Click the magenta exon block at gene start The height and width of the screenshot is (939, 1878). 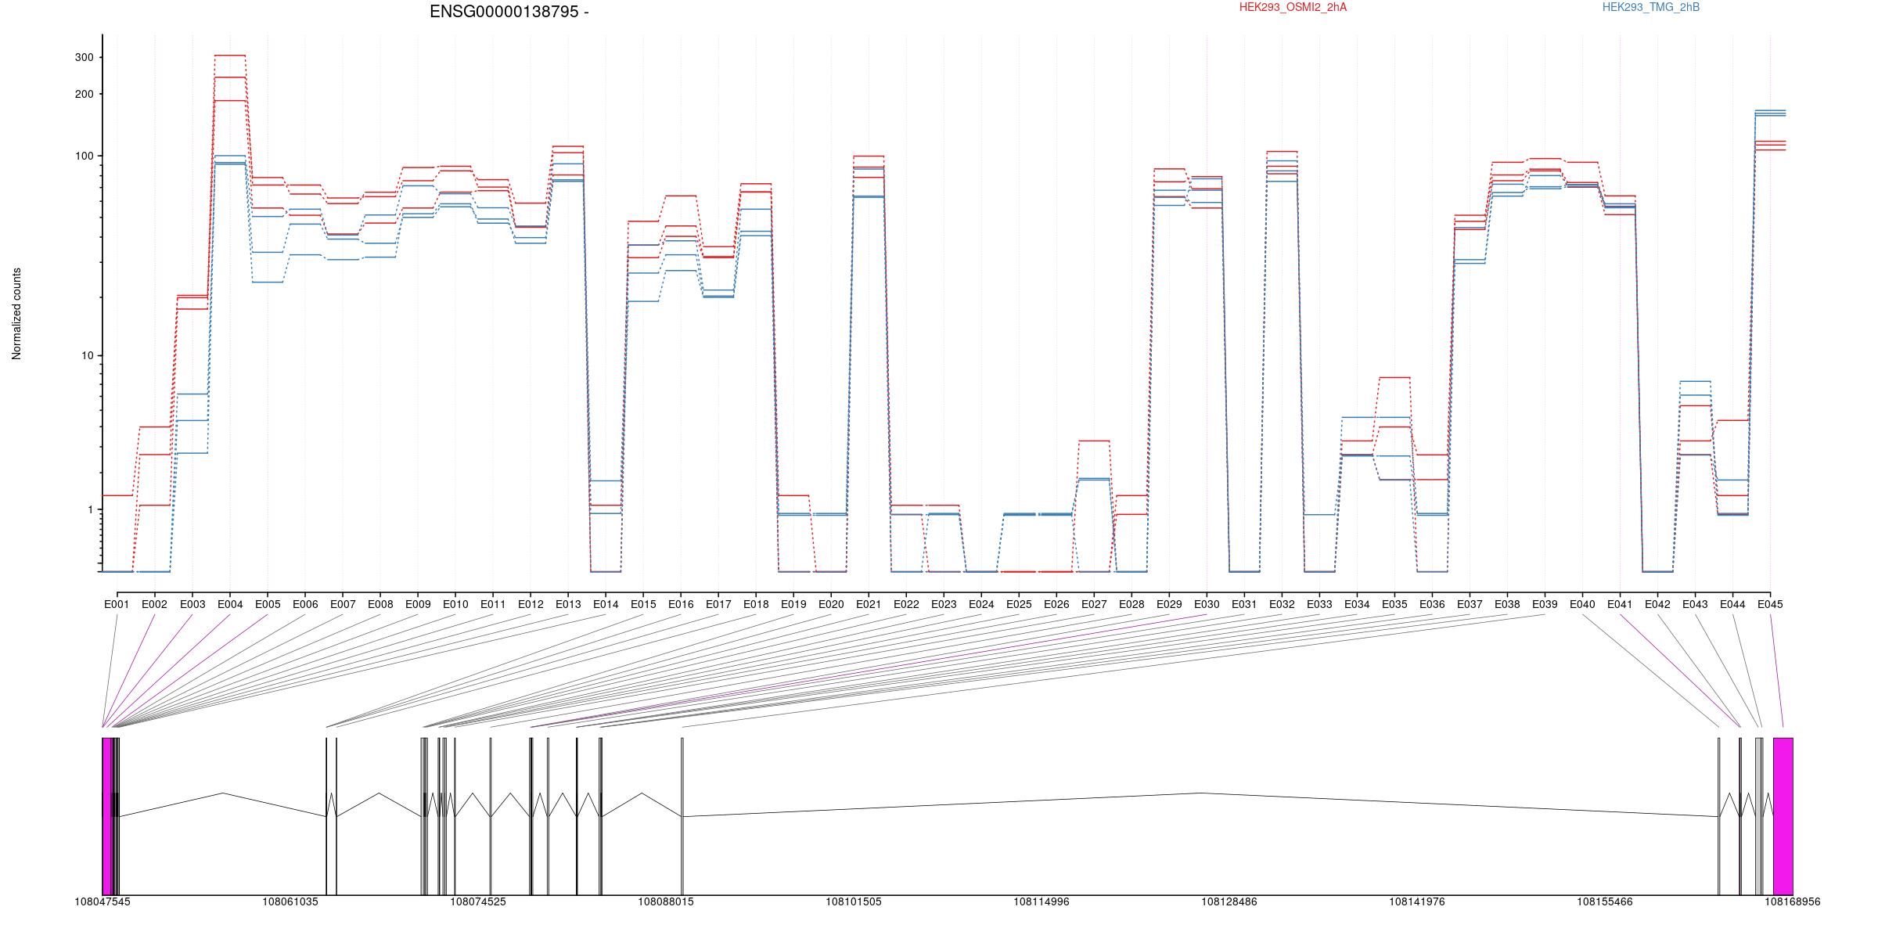pos(107,816)
